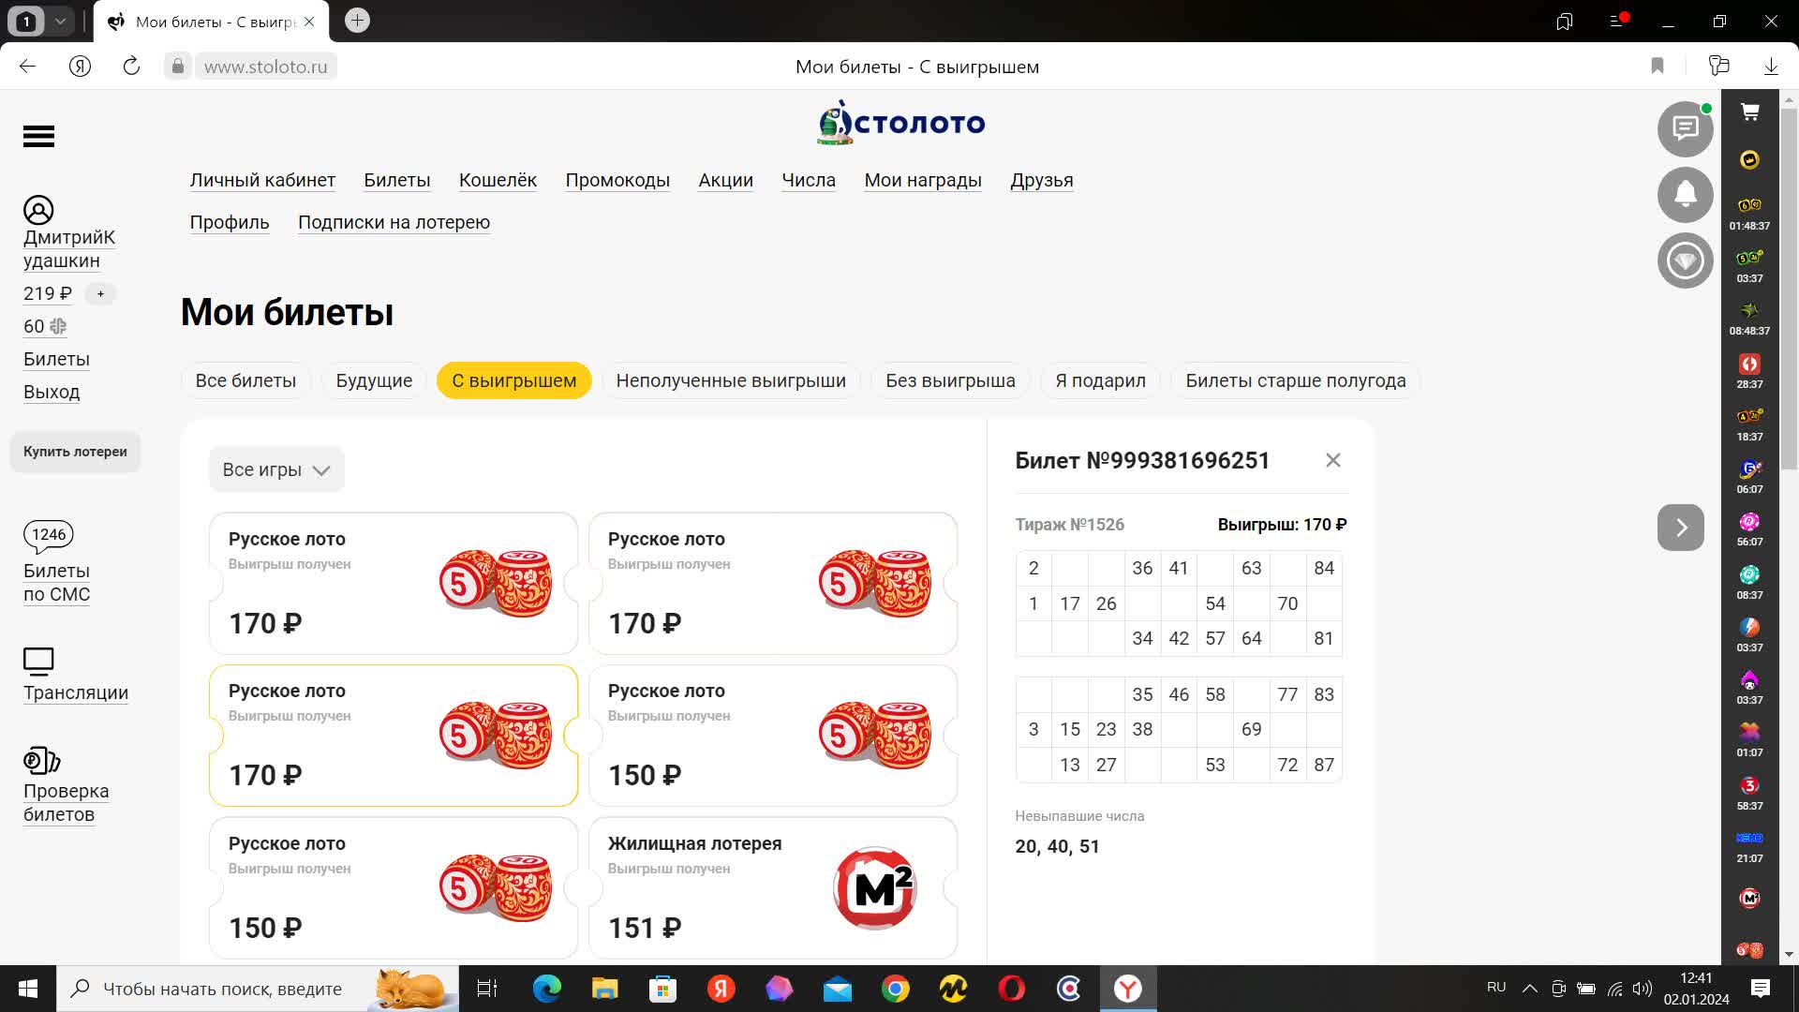Image resolution: width=1799 pixels, height=1012 pixels.
Task: Click the Yandex home button in toolbar
Action: 80,66
